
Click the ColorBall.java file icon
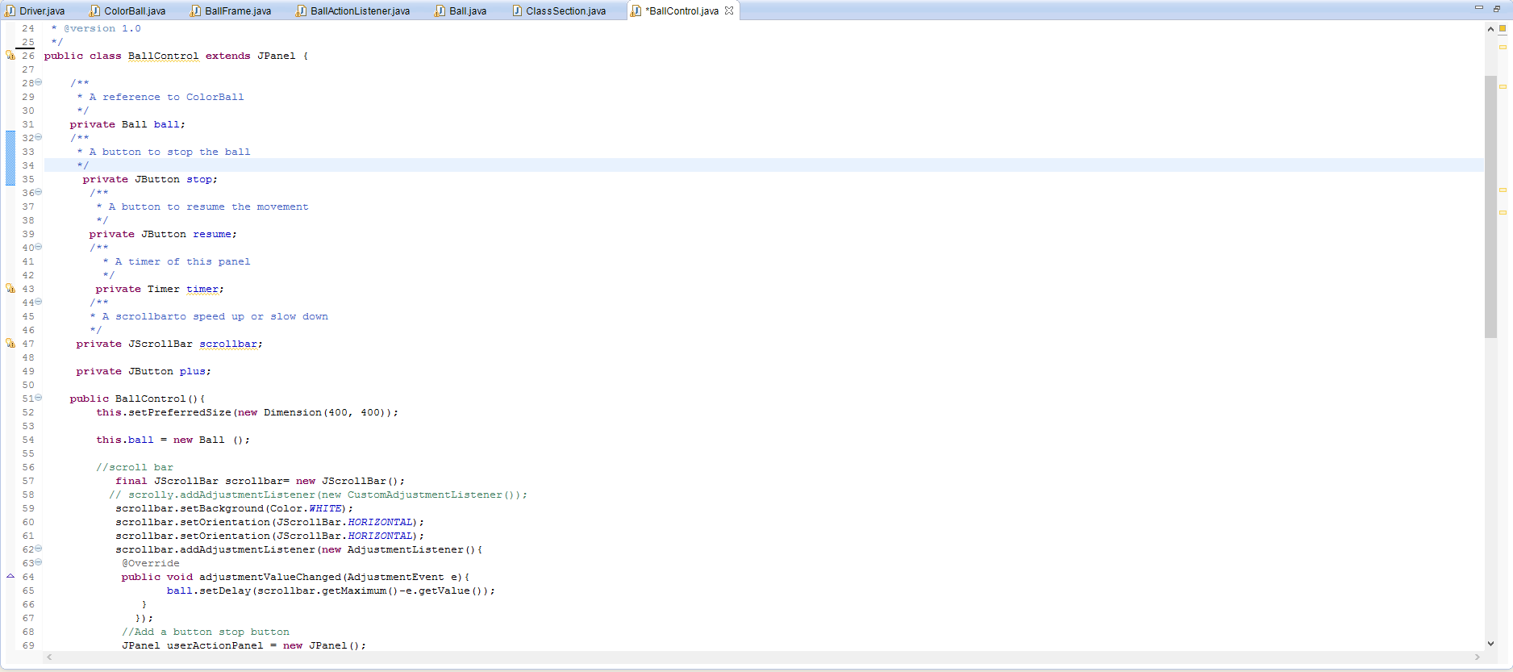pyautogui.click(x=95, y=10)
